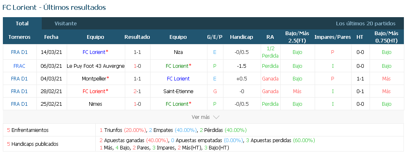
Task: Click the Resultado column header
Action: pyautogui.click(x=137, y=37)
